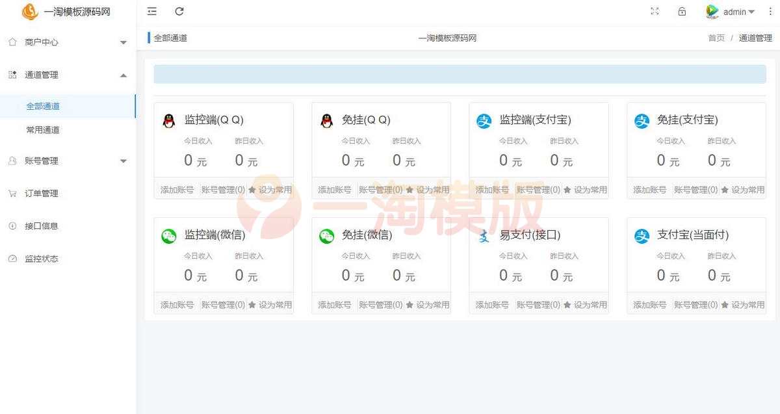This screenshot has height=414, width=780.
Task: Click the light blue notice banner
Action: tap(460, 74)
